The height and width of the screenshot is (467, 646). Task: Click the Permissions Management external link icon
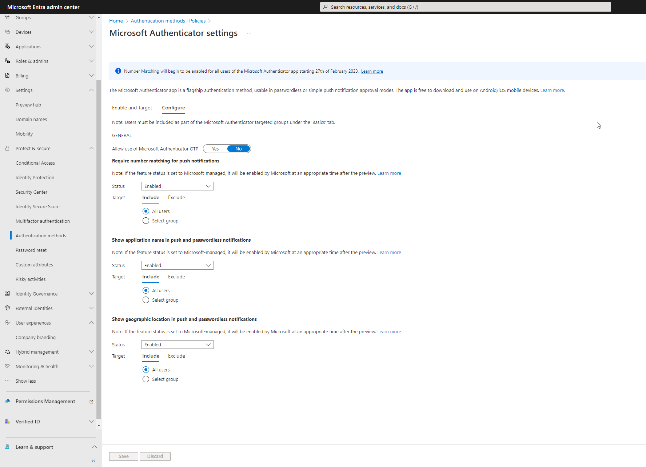point(91,402)
